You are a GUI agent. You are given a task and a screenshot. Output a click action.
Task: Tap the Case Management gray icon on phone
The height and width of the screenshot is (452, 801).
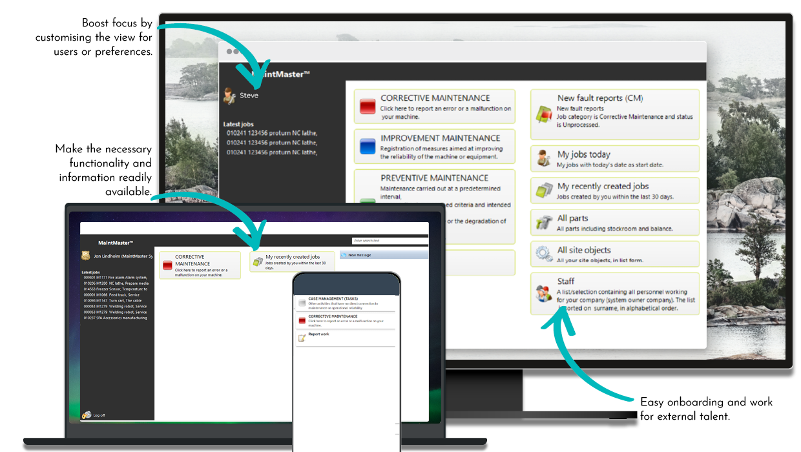tap(301, 303)
